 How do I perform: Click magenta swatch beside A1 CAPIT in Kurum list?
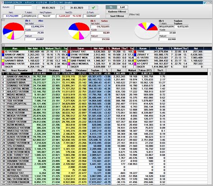click(x=135, y=64)
